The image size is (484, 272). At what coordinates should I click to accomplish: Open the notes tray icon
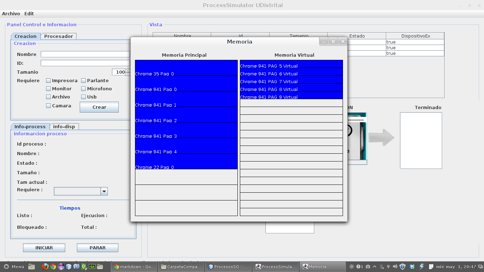pos(431,267)
